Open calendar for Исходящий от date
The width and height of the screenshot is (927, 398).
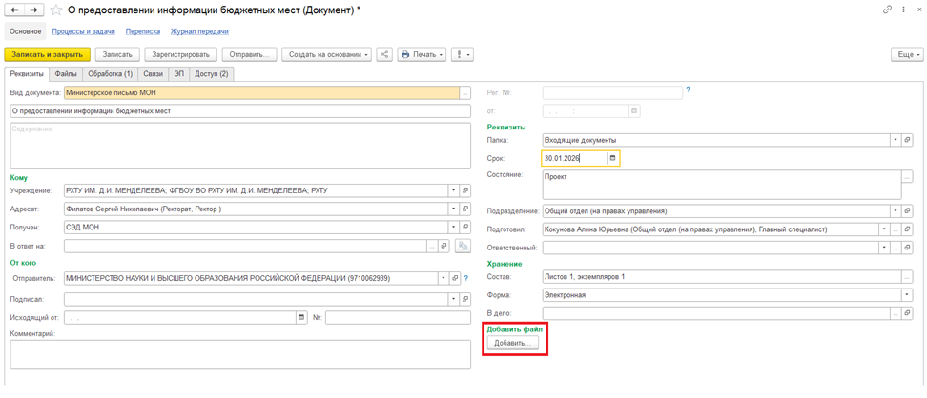[x=301, y=318]
